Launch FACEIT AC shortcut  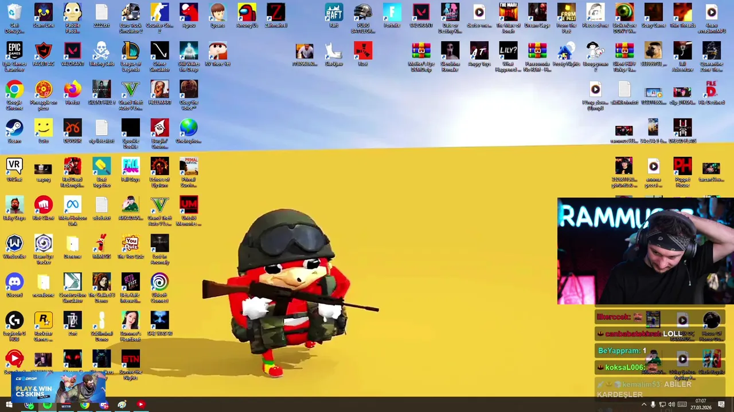44,54
